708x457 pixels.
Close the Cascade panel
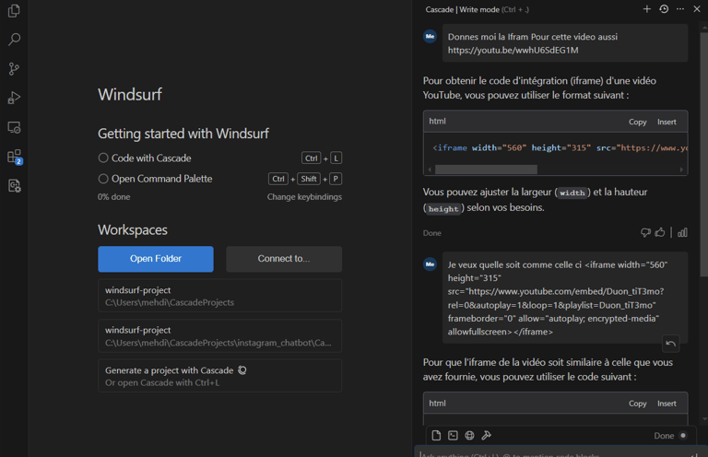click(697, 9)
